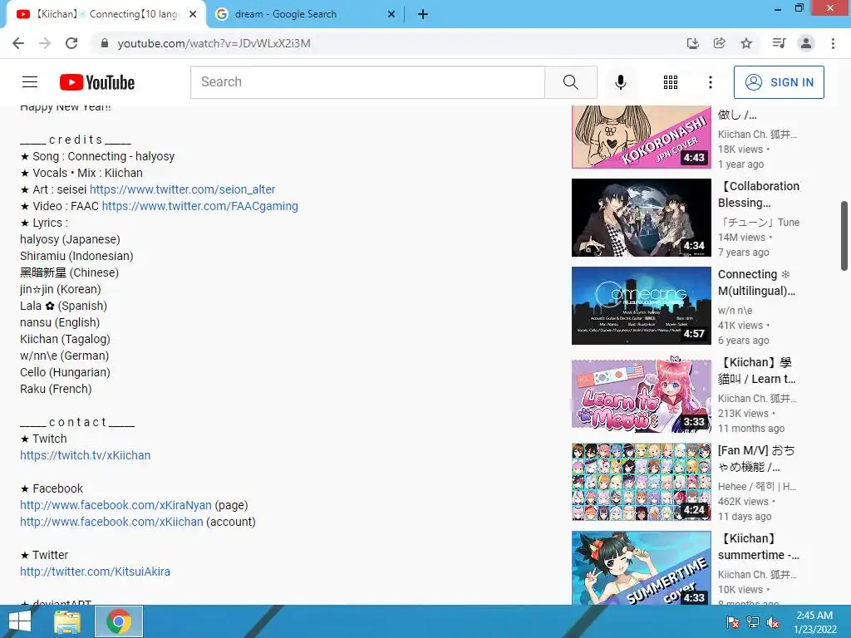Bookmark this page with star icon
The image size is (851, 638).
(x=746, y=43)
